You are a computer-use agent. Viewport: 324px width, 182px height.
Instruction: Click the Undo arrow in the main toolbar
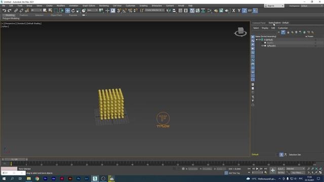5,11
